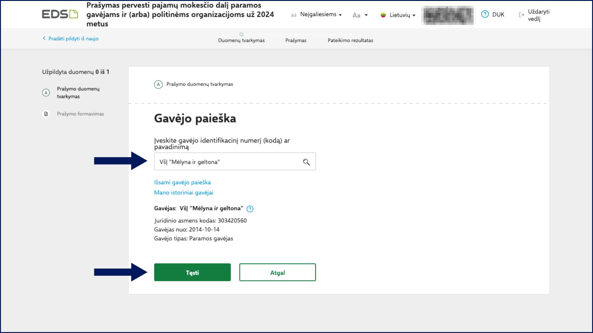593x333 pixels.
Task: Open Mano istoriniai gavėjai link
Action: (183, 192)
